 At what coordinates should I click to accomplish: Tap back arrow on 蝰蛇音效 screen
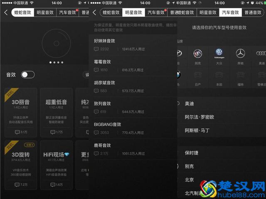(x=6, y=12)
